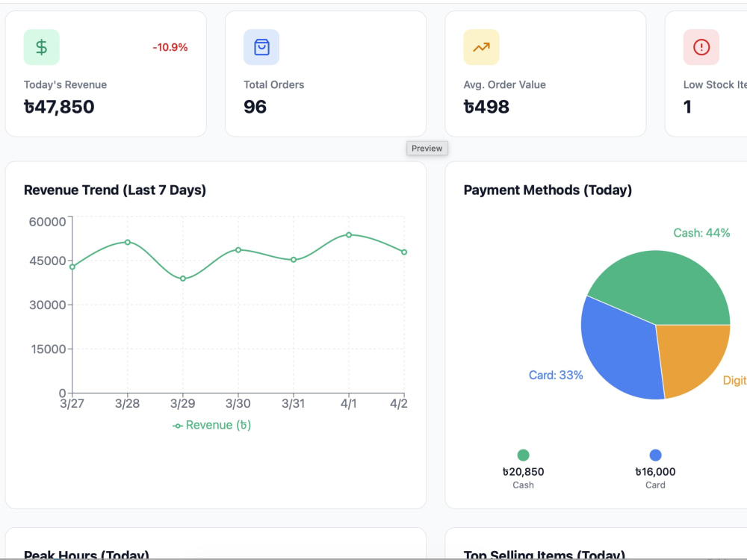
Task: Click the Total Orders value 96
Action: click(255, 107)
